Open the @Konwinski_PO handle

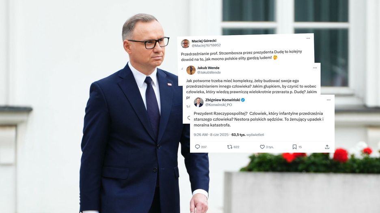(218, 105)
